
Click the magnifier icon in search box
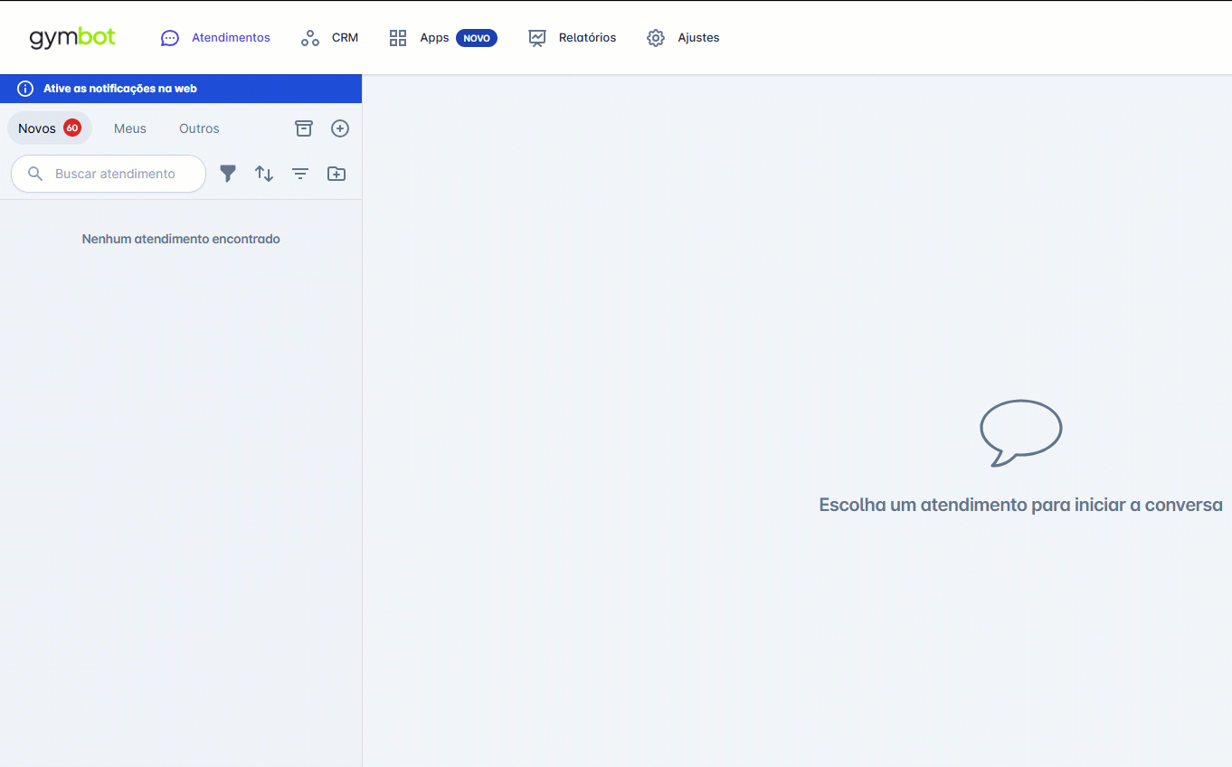pos(35,174)
